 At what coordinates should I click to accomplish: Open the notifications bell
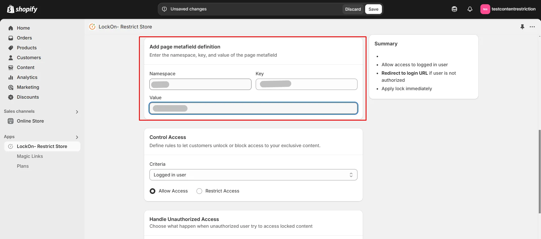coord(470,9)
